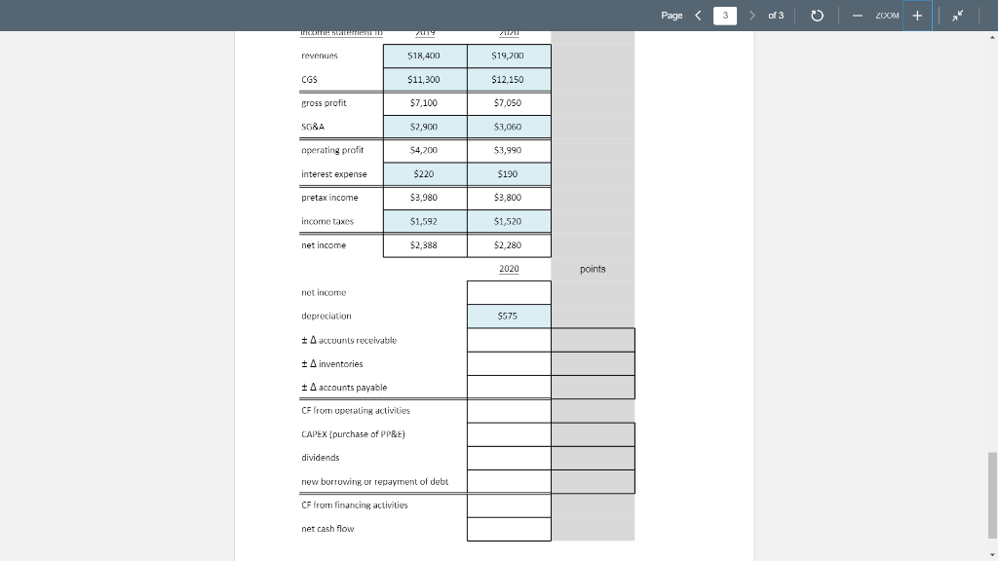Select the net cash flow cell
This screenshot has height=561, width=998.
tap(509, 529)
